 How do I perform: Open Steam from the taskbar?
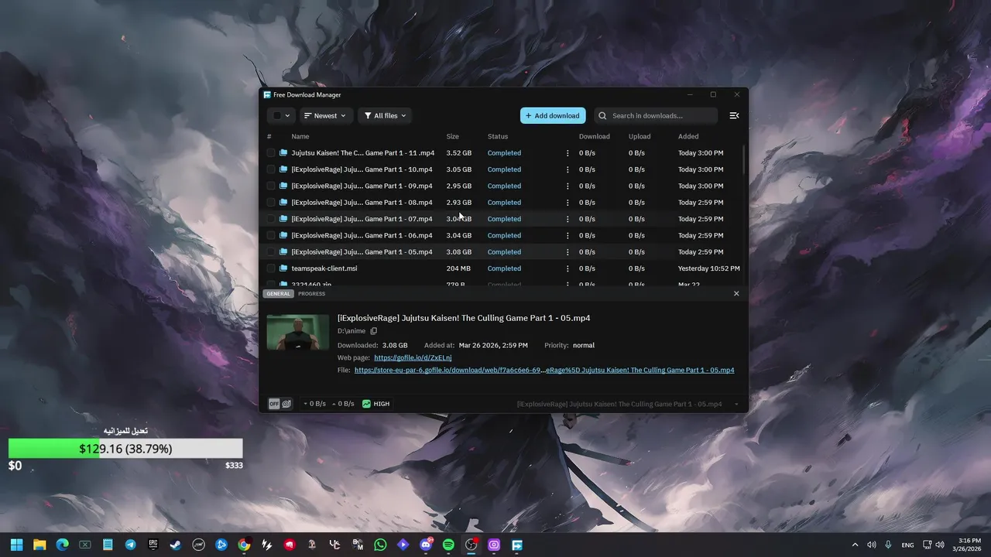[176, 545]
